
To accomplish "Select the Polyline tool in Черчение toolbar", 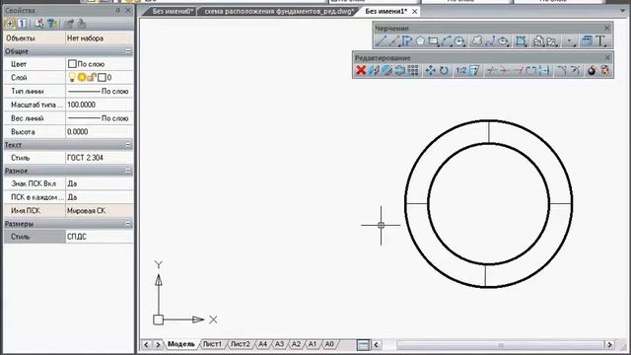I will 407,41.
